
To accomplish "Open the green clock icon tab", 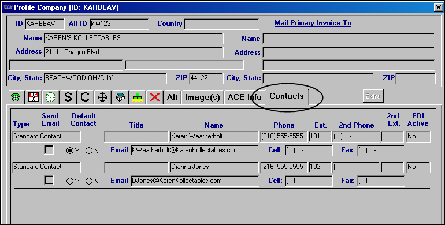I will pyautogui.click(x=50, y=97).
